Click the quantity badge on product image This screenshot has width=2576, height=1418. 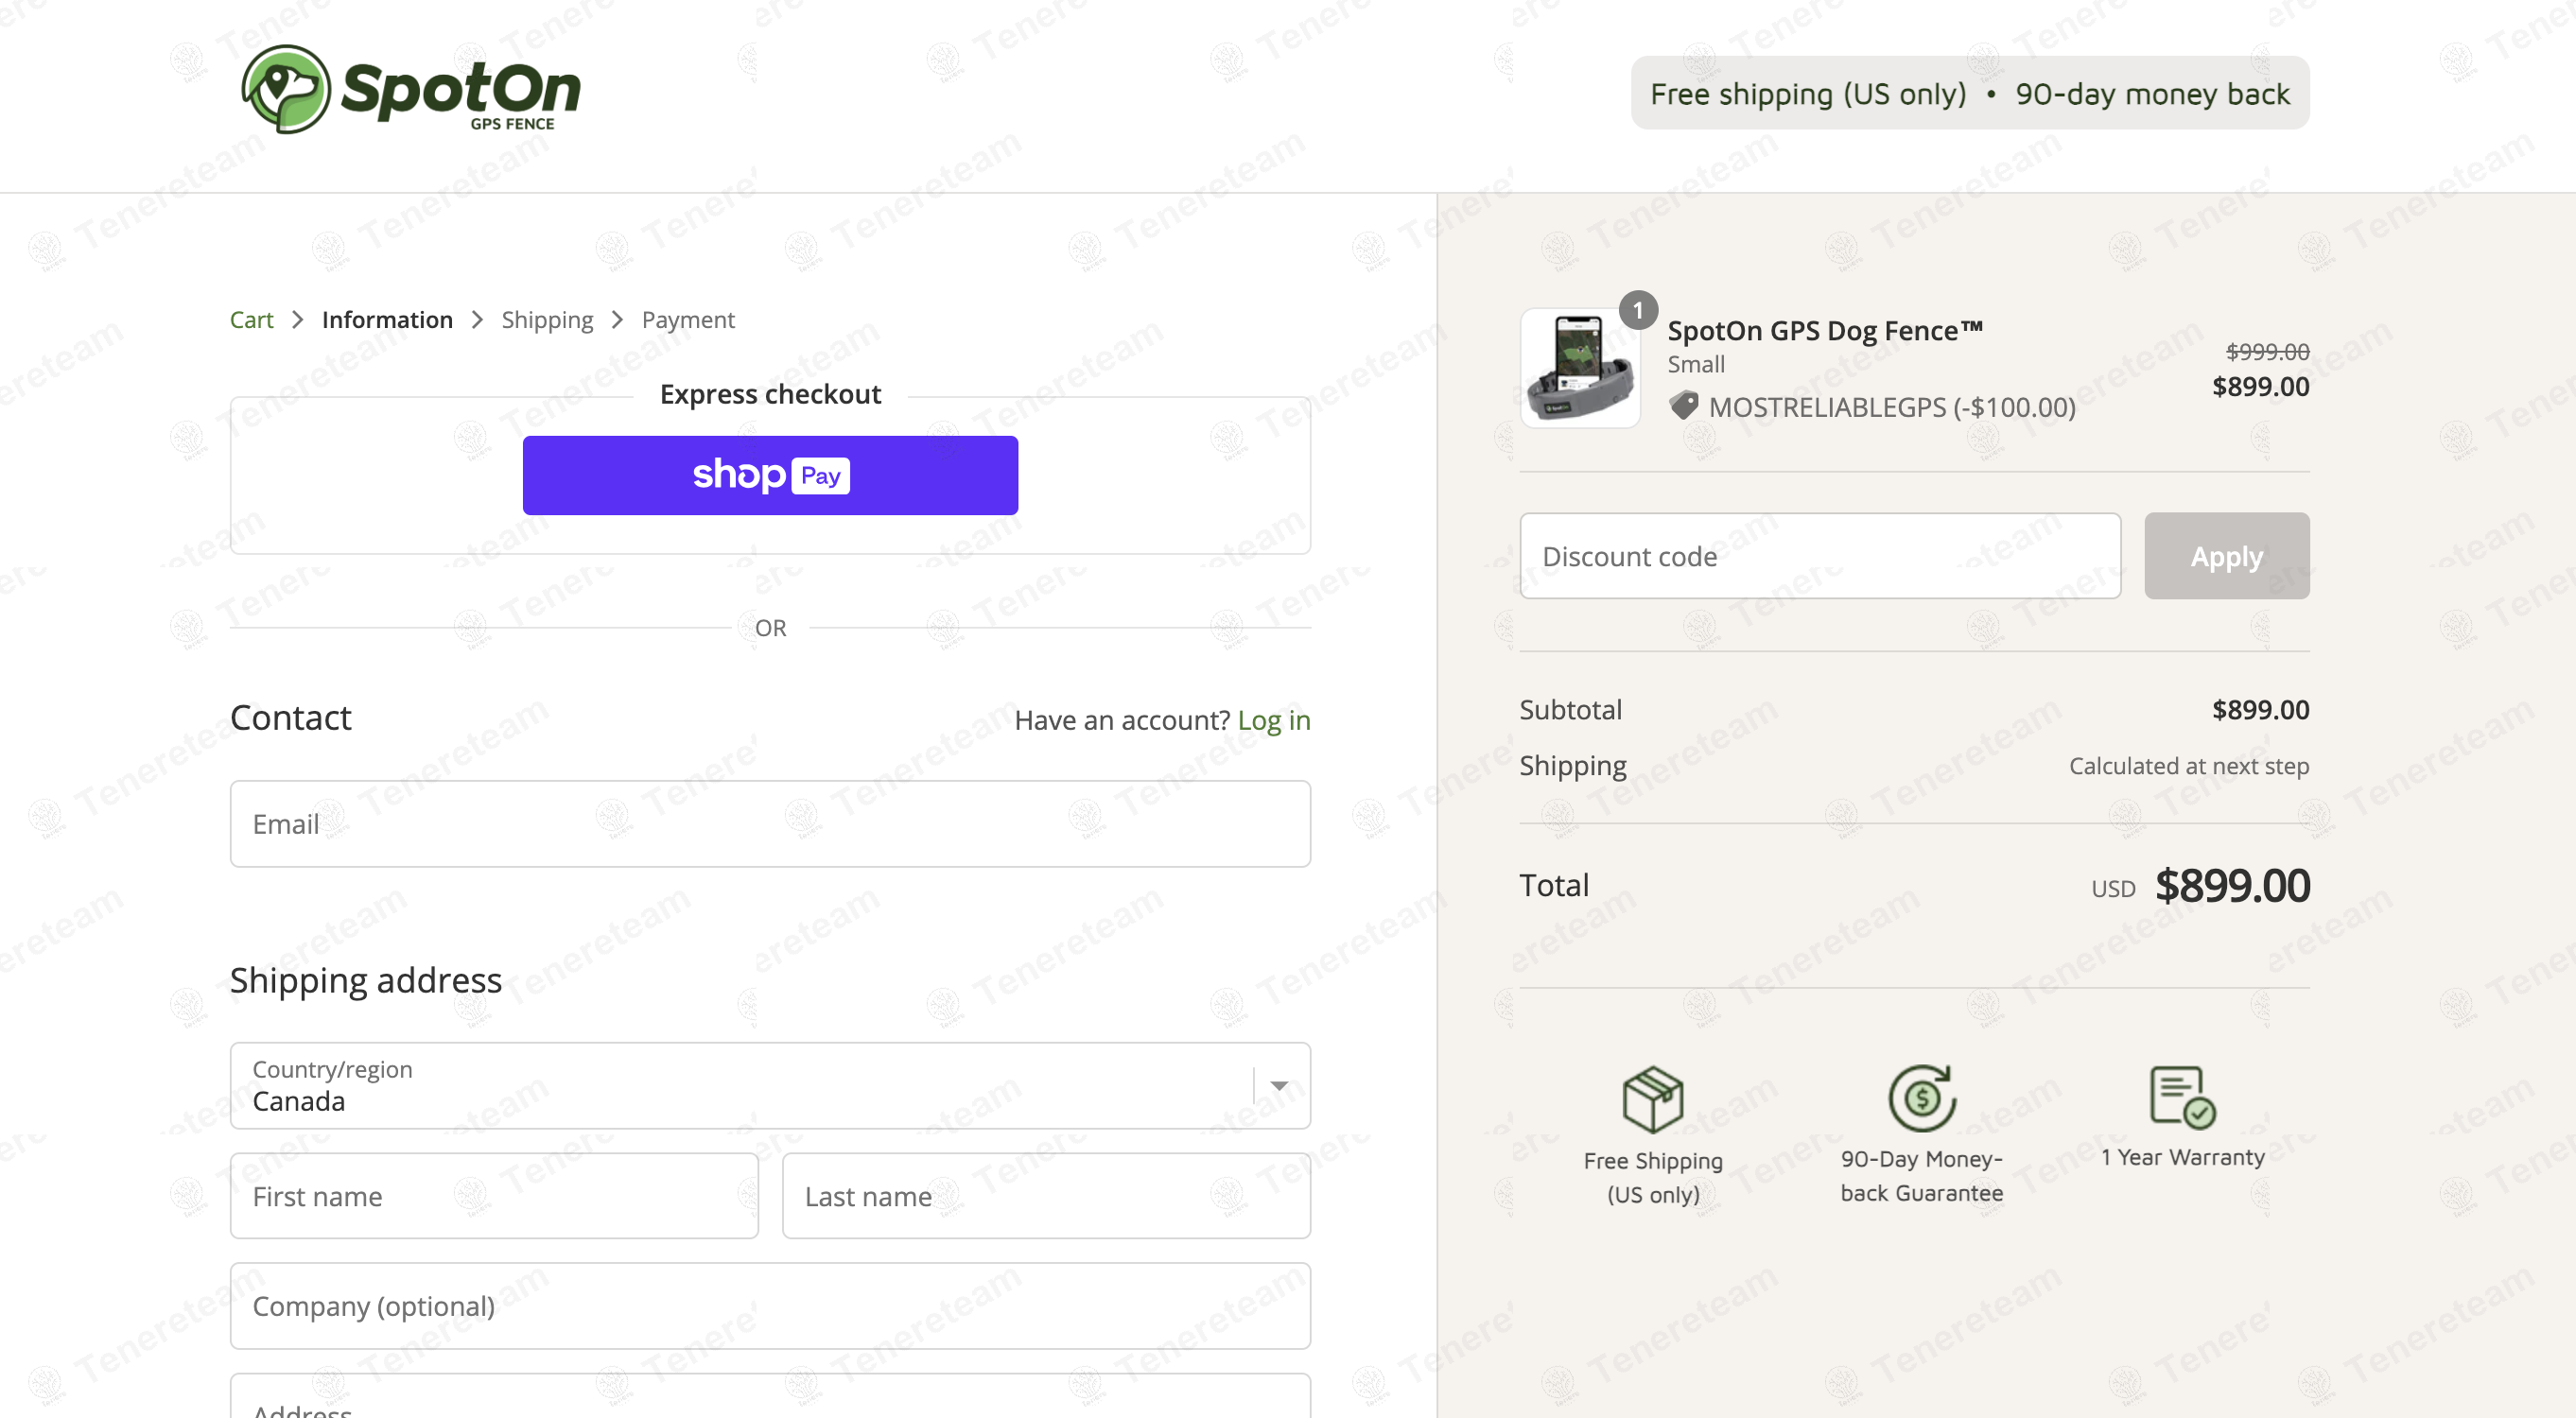pos(1638,311)
